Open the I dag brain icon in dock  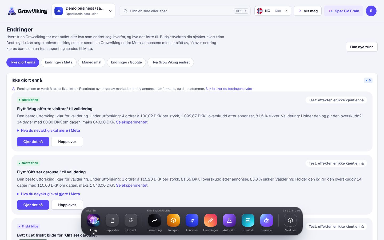click(93, 220)
